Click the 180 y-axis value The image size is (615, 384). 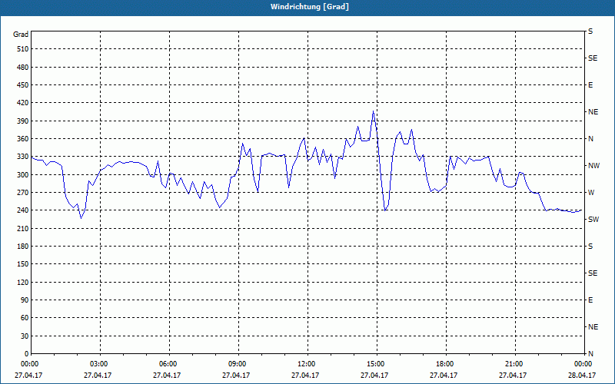pos(23,246)
